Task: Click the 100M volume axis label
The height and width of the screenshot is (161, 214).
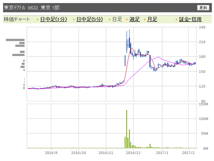Action: [204, 119]
